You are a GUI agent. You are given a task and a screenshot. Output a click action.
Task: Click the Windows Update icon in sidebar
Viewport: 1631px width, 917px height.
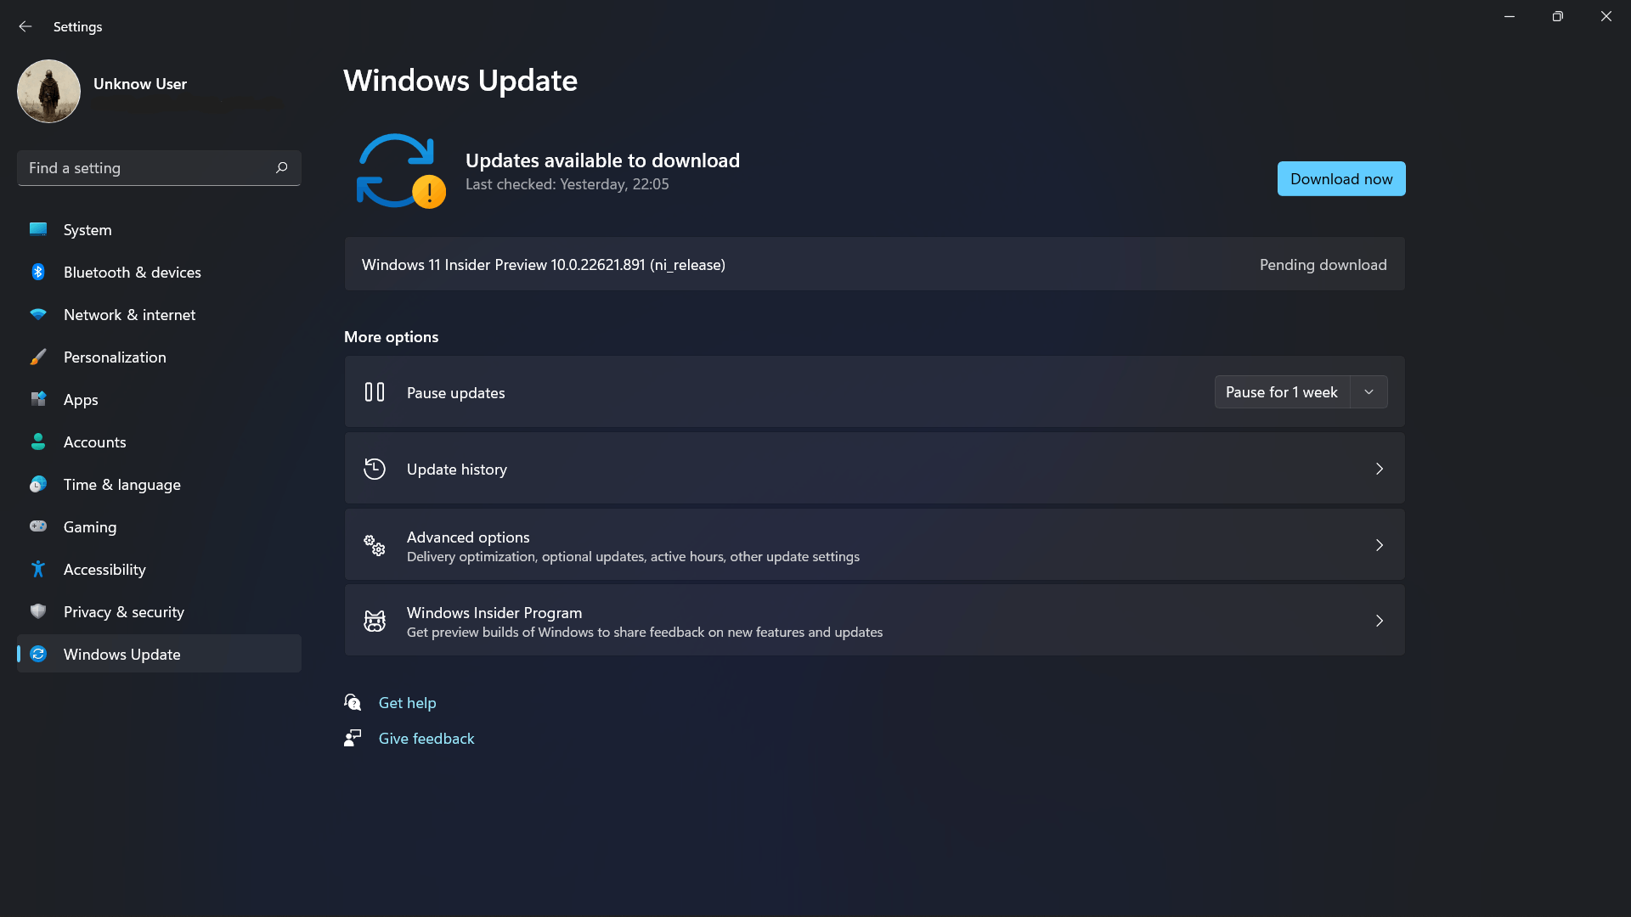[38, 653]
